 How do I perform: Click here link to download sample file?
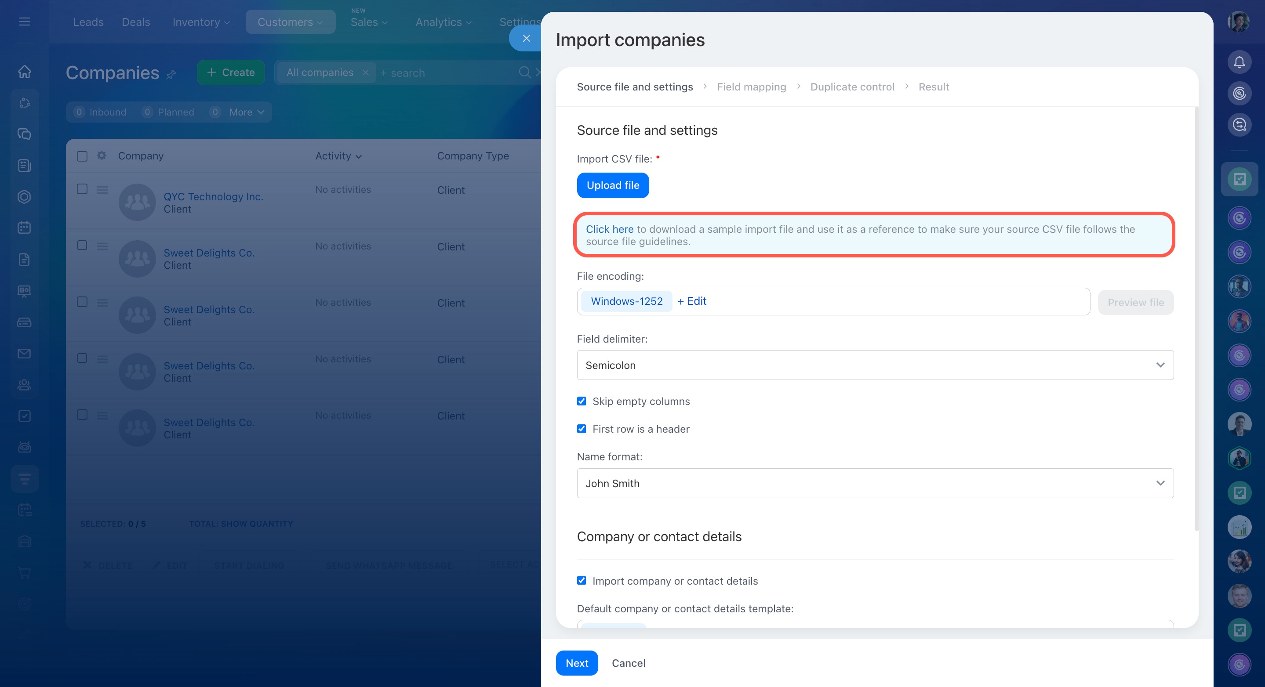[609, 229]
